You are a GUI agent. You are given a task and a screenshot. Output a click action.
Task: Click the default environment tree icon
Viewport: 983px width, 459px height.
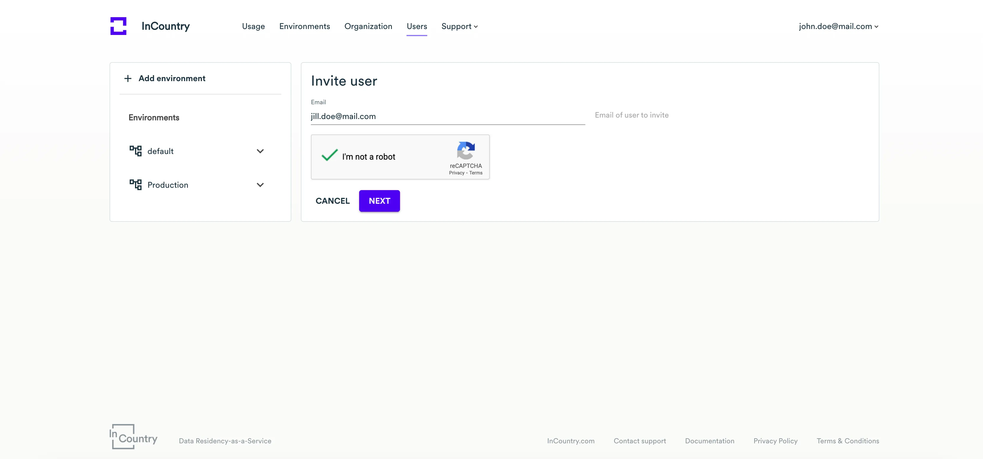click(136, 151)
